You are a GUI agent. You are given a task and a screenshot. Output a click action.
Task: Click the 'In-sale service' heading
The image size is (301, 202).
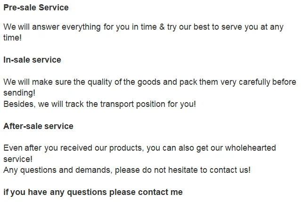click(32, 60)
